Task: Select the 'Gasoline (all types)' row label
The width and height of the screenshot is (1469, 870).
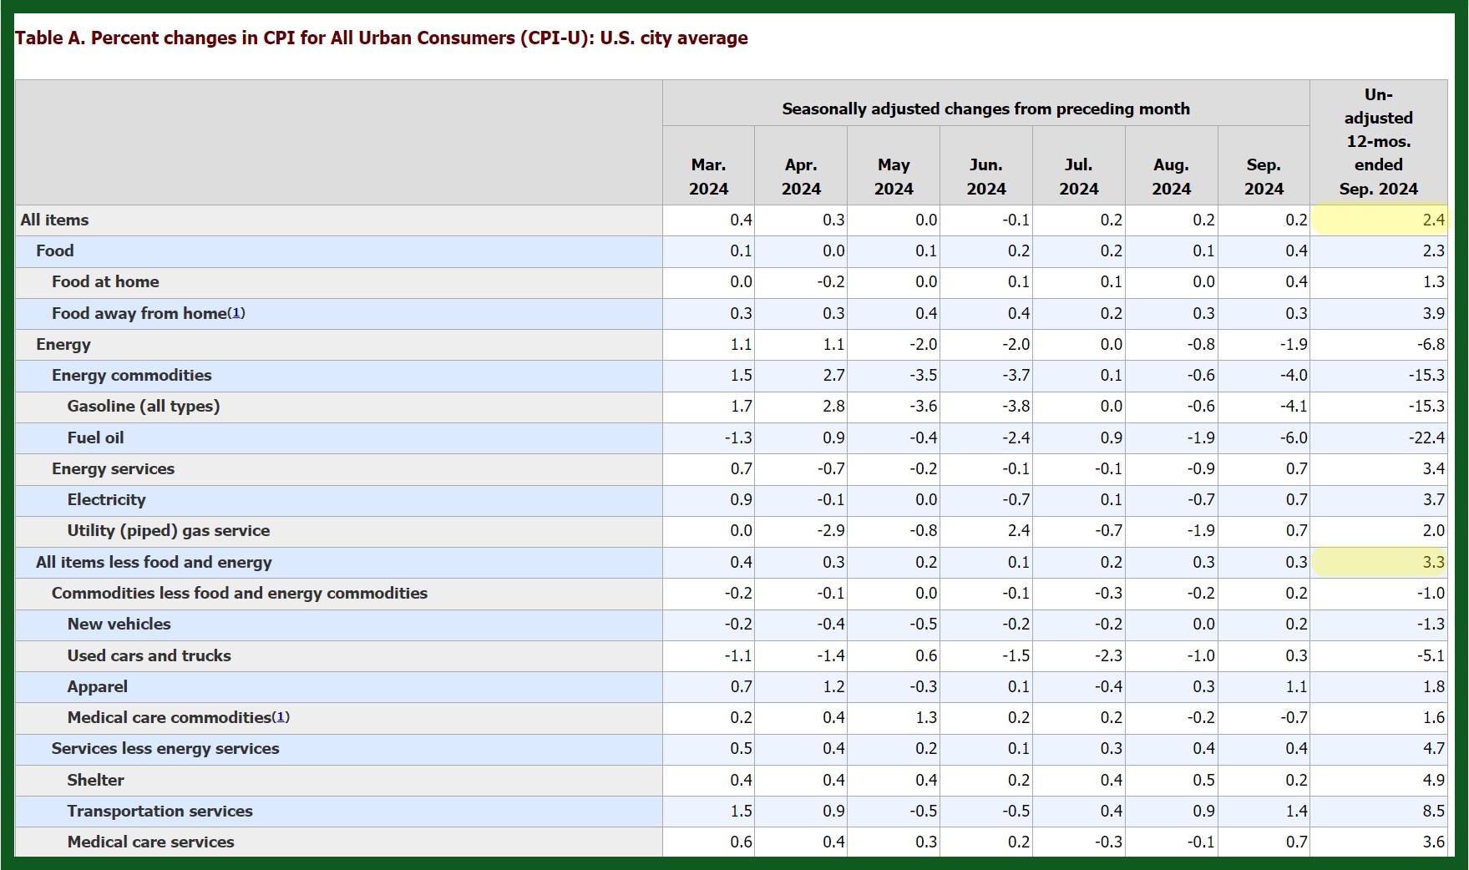Action: tap(144, 406)
